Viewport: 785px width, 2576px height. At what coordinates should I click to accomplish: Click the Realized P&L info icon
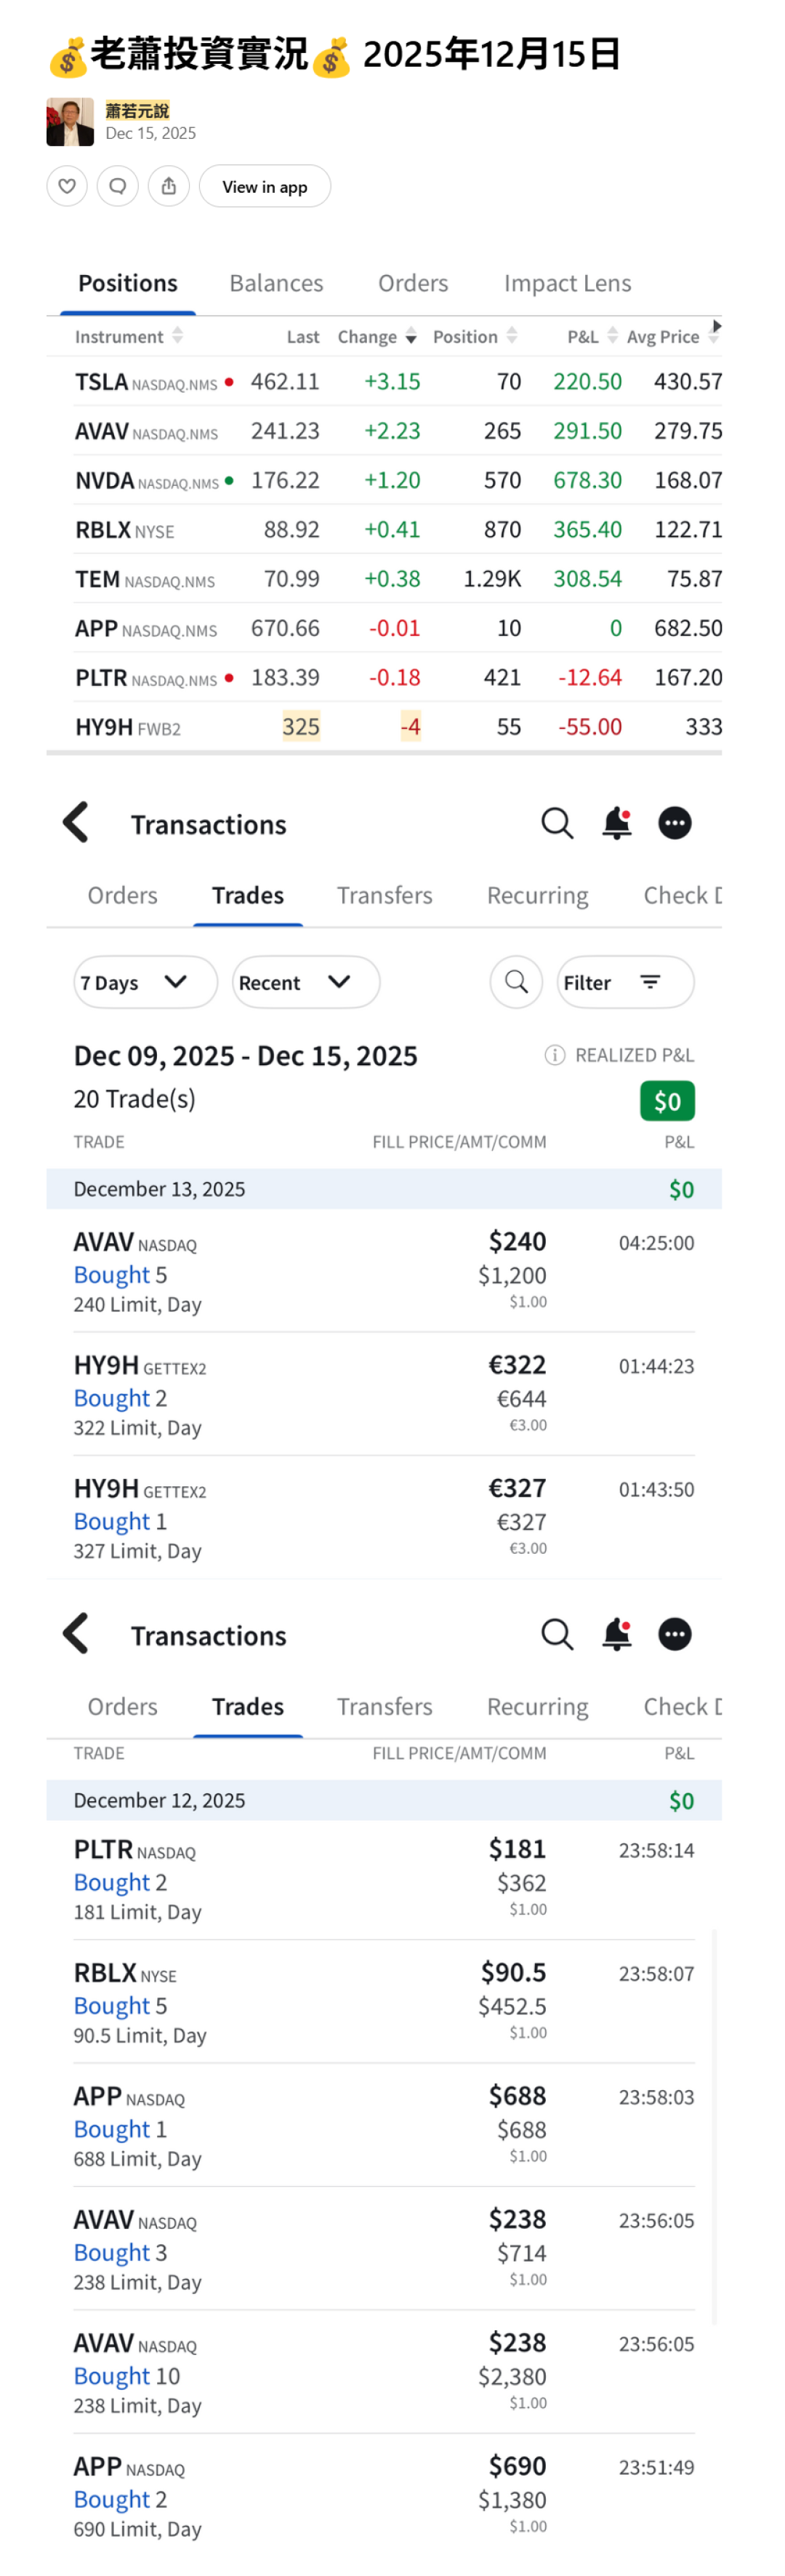tap(555, 1055)
